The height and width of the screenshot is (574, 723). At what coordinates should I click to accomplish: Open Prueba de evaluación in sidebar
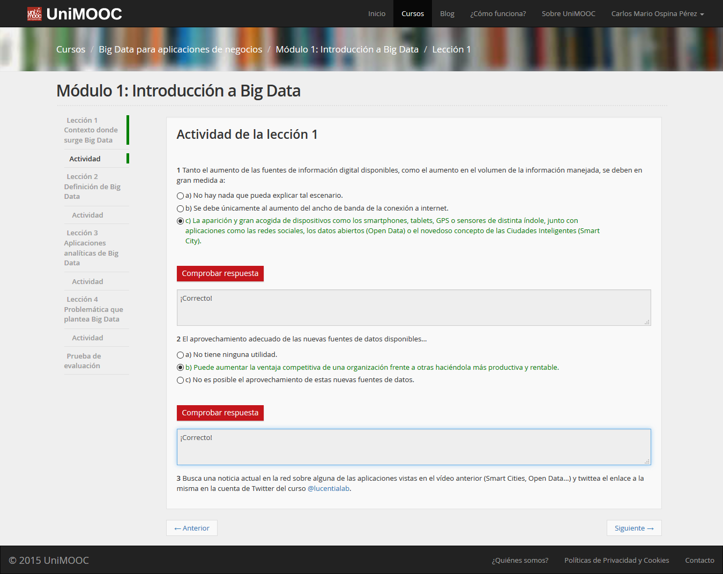tap(83, 361)
